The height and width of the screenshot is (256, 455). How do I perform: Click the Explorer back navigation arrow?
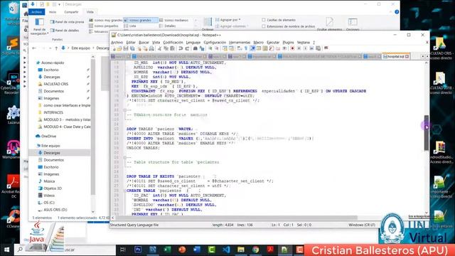[34, 48]
